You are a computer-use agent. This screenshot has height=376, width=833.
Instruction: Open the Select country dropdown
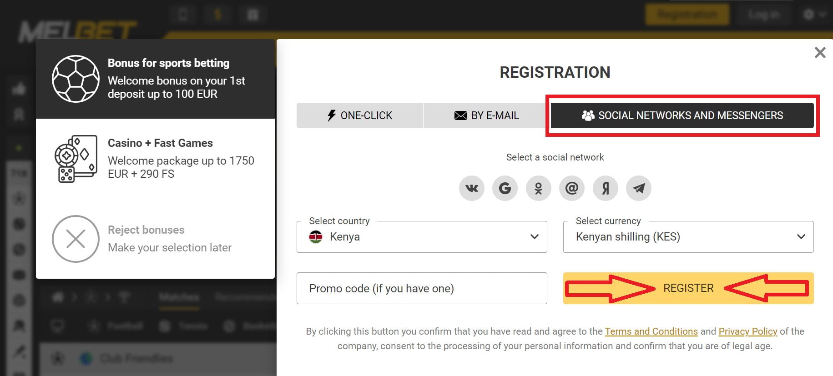421,237
